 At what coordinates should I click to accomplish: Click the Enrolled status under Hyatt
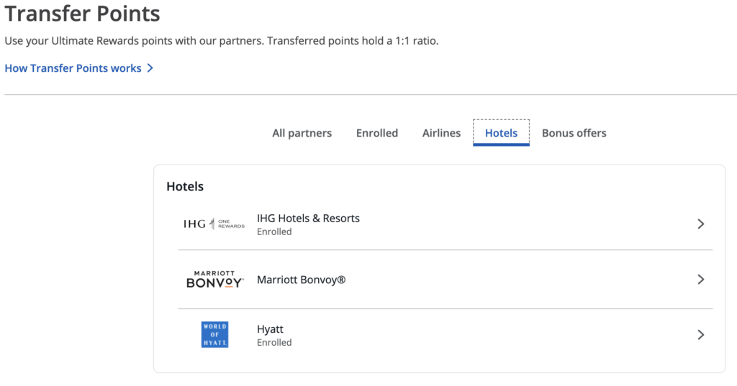click(274, 343)
